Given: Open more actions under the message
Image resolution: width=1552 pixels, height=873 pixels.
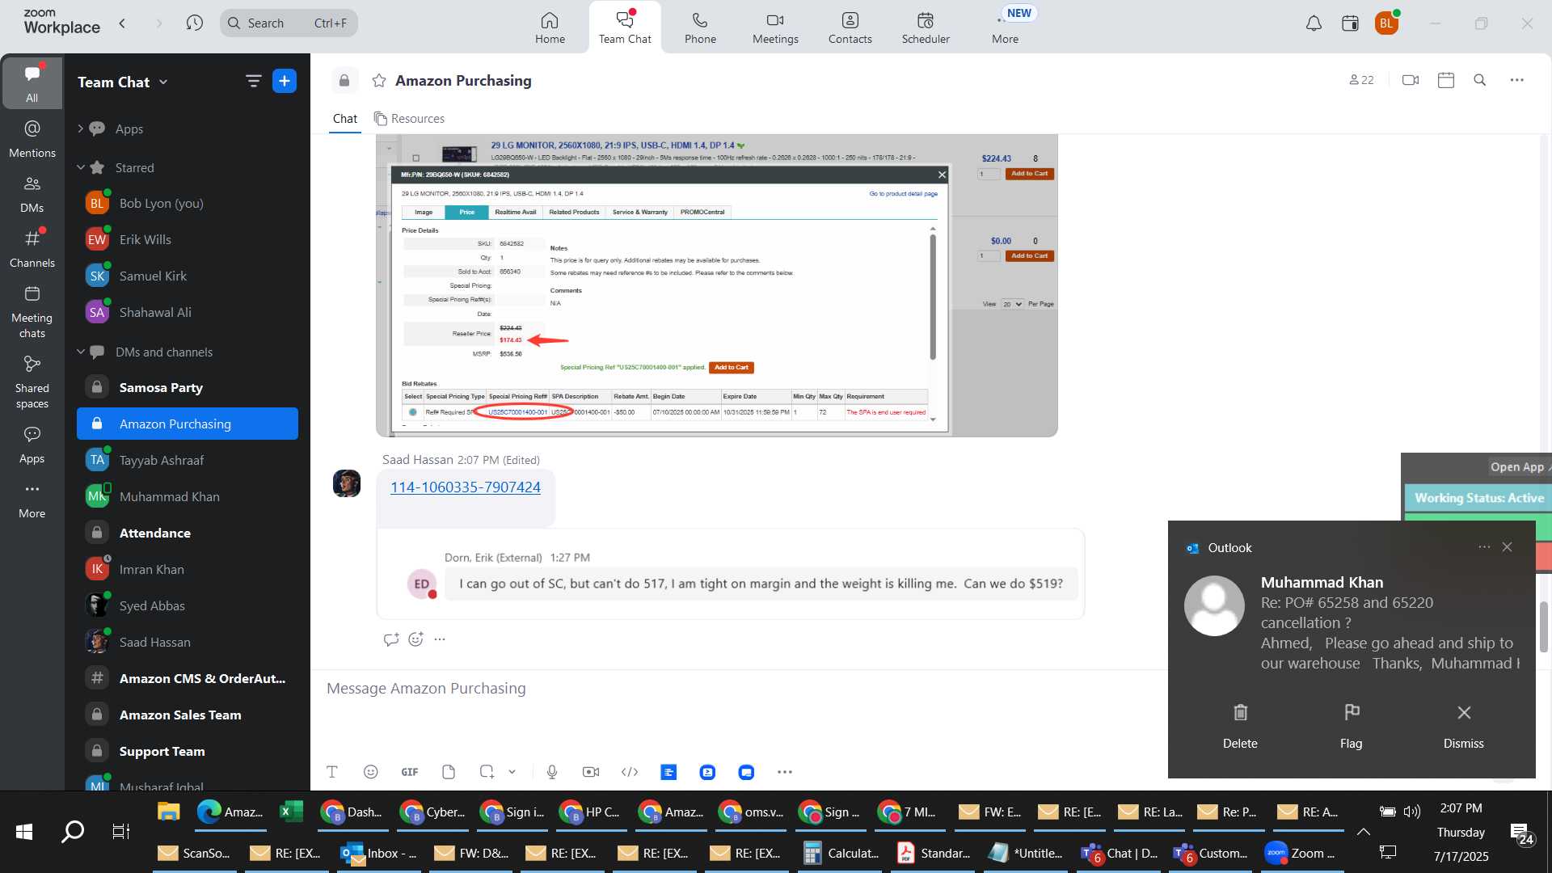Looking at the screenshot, I should (440, 639).
